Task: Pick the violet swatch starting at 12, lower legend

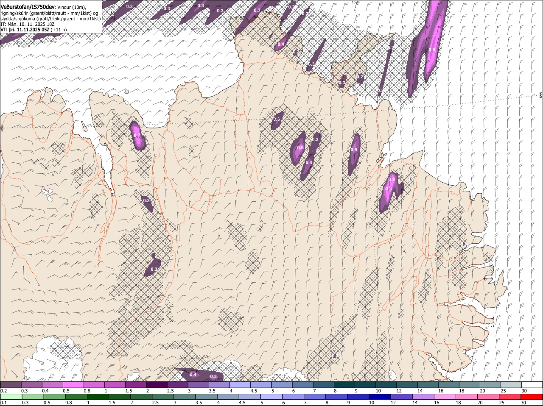Action: [401, 397]
